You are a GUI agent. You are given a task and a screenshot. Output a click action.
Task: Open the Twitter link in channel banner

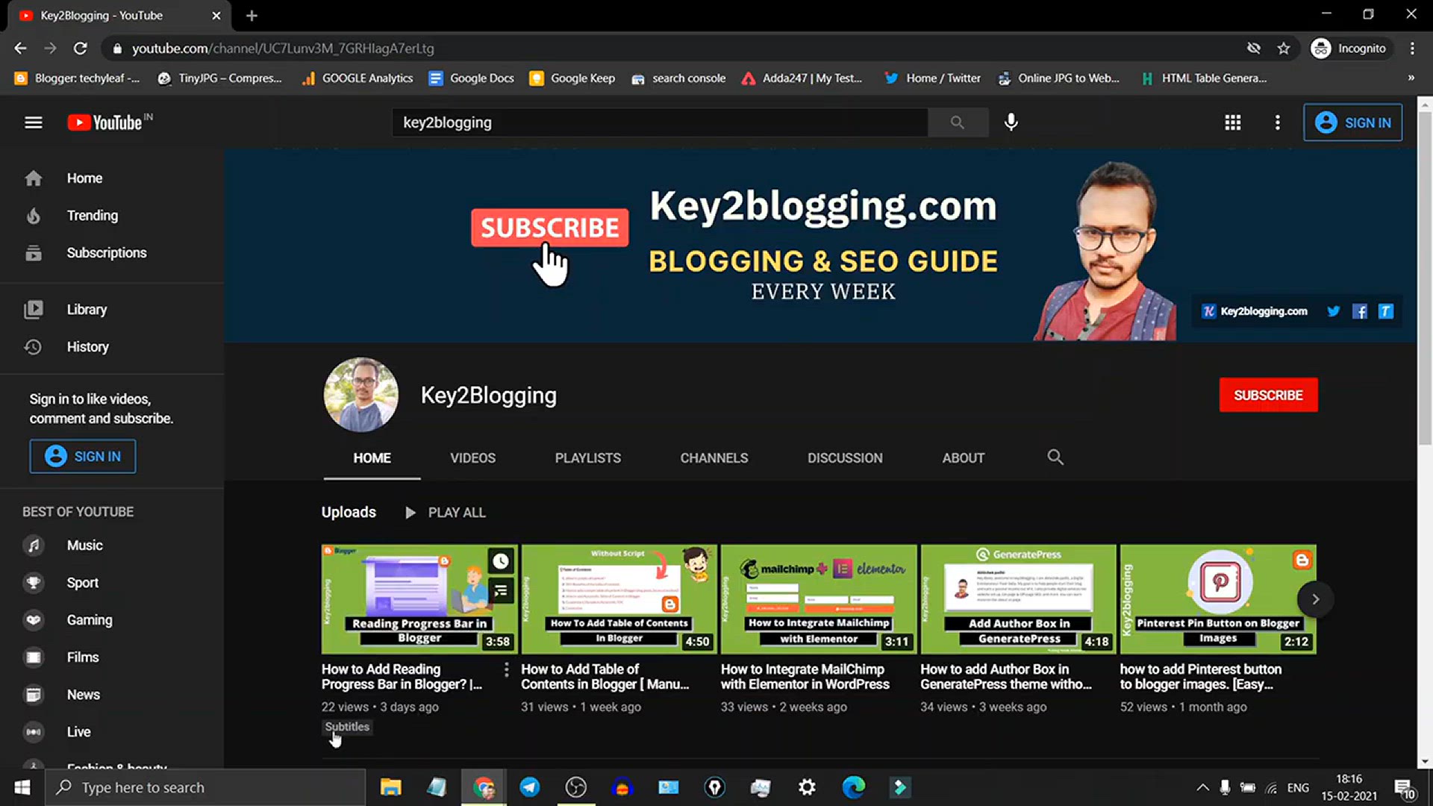1333,311
